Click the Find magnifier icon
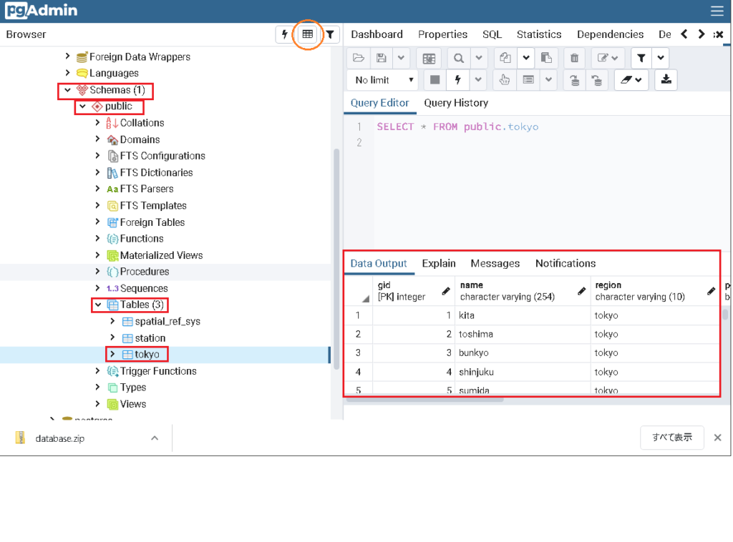 coord(458,58)
